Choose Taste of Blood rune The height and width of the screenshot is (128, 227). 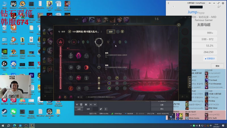[79, 67]
